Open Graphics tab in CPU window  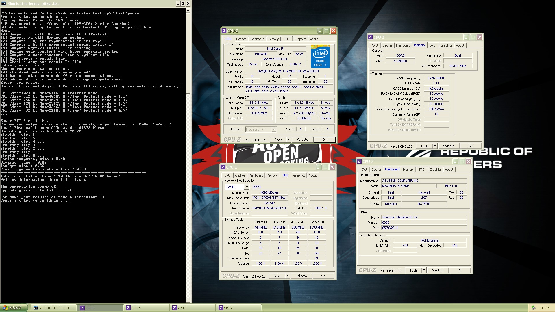coord(300,39)
